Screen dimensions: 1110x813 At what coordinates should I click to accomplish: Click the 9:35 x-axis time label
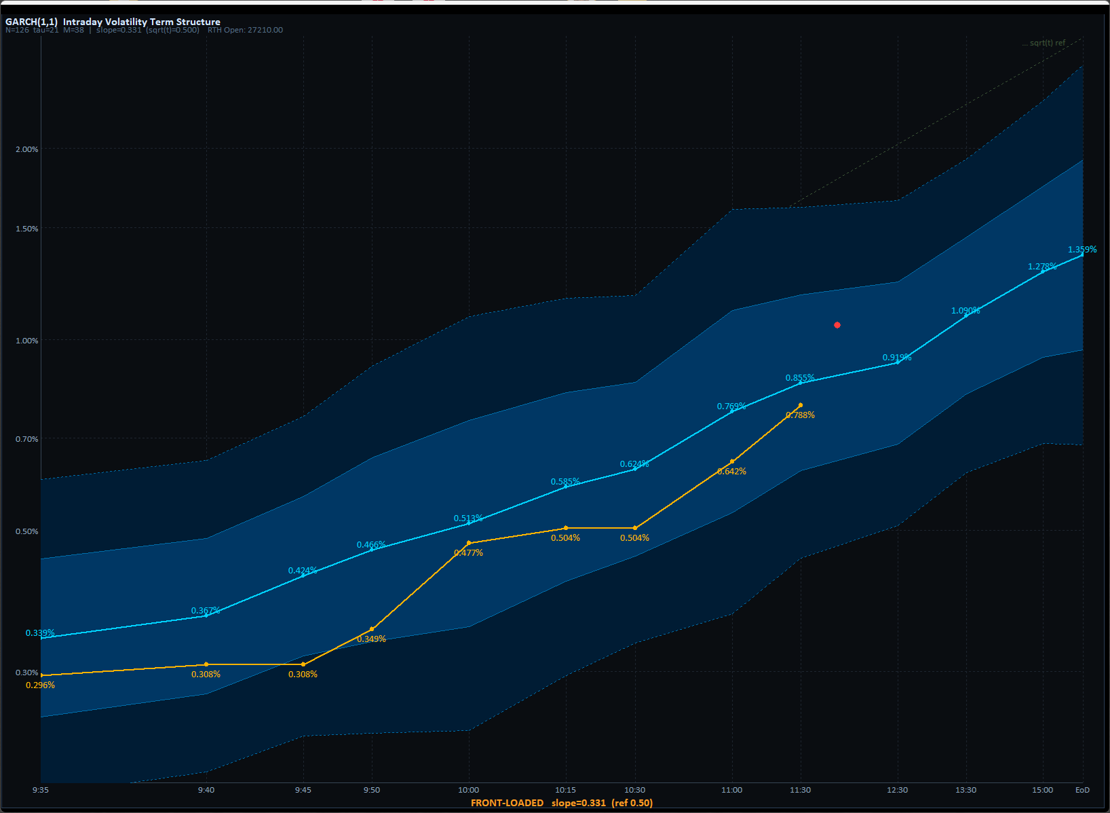coord(41,790)
